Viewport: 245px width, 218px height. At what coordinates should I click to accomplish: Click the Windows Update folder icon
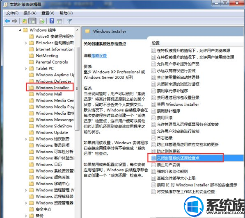(32, 132)
